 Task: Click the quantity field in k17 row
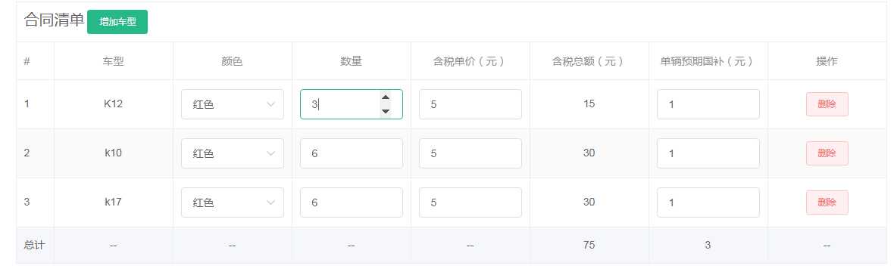[x=352, y=202]
